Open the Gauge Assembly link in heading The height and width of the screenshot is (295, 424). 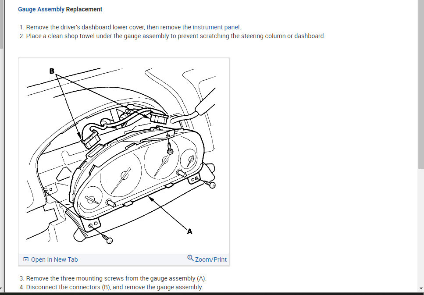(x=41, y=9)
